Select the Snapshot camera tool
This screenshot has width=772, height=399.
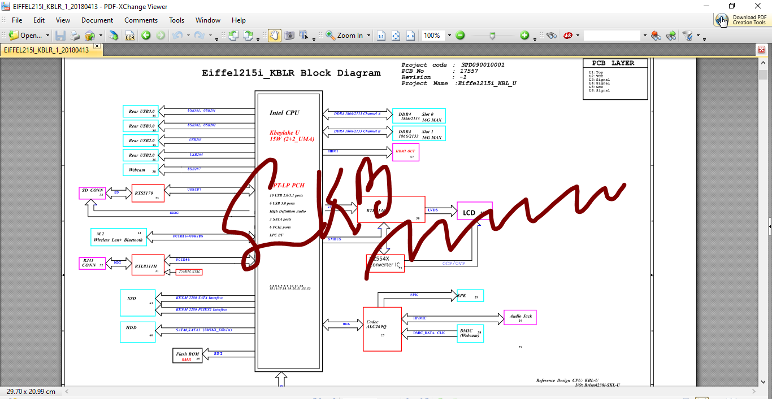coord(289,36)
